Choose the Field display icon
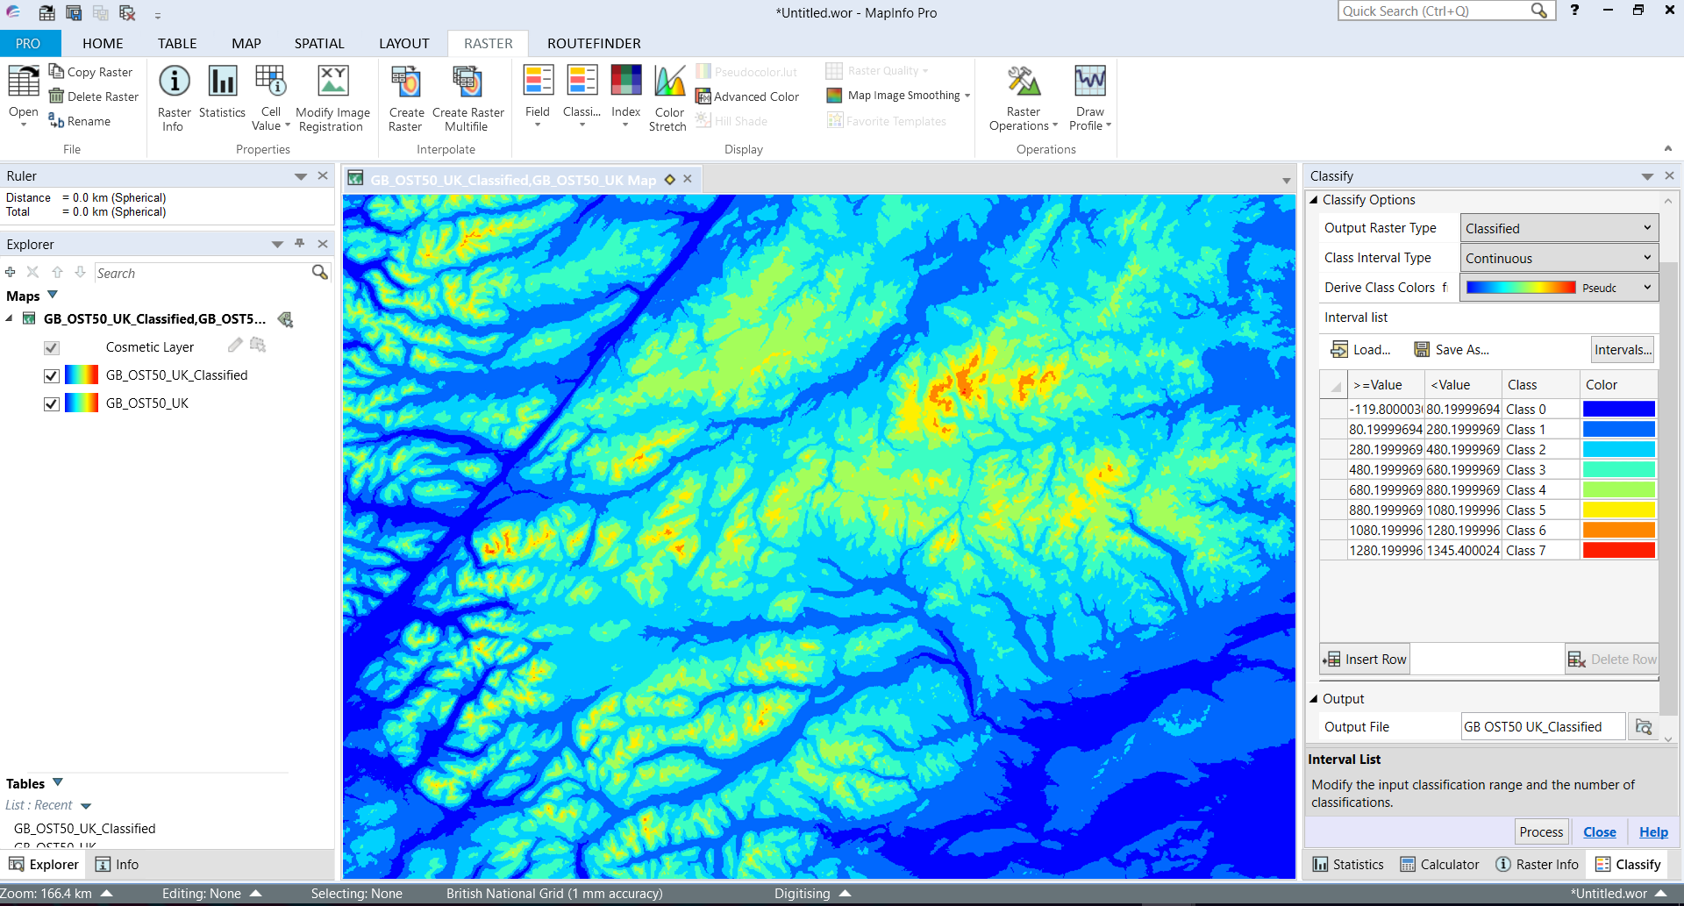The width and height of the screenshot is (1684, 906). (538, 80)
